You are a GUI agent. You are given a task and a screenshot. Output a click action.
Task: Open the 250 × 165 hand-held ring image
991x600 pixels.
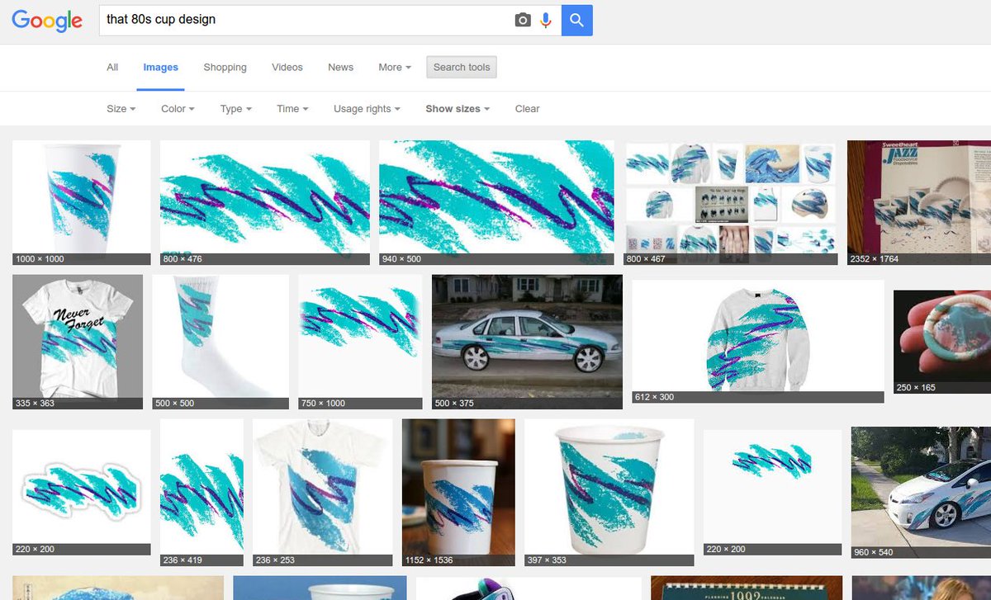click(942, 342)
